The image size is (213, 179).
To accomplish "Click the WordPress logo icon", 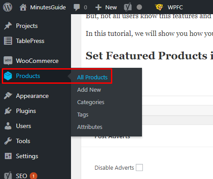I will tap(8, 7).
